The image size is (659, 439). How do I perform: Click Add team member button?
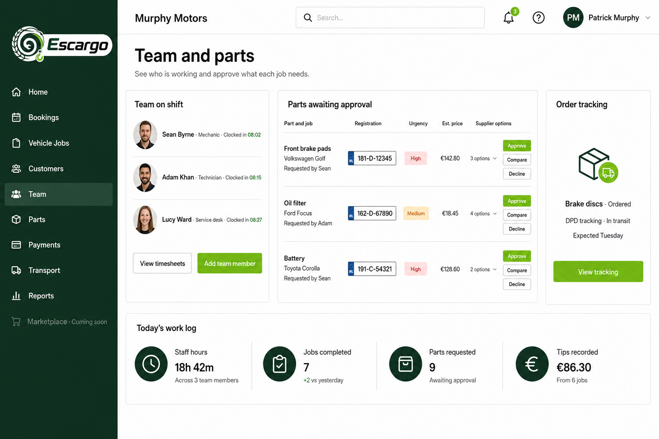click(x=230, y=263)
